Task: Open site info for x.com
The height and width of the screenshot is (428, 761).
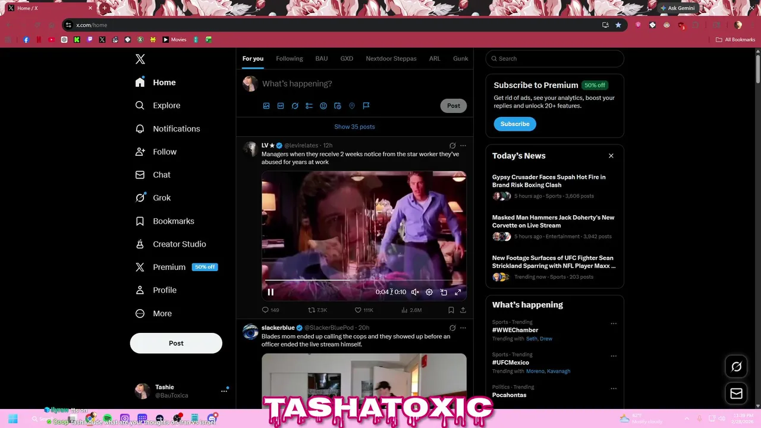Action: [68, 25]
